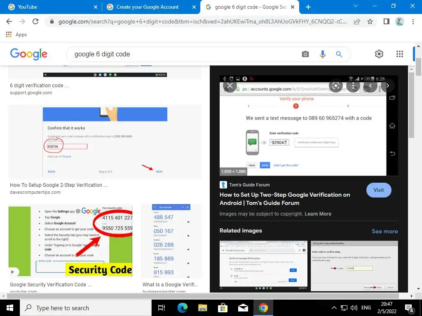Open File Explorer from the taskbar
Screen dimensions: 422x316
(x=202, y=308)
